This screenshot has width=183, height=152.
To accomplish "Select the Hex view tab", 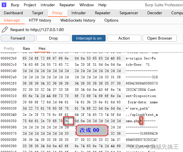I will pos(42,48).
